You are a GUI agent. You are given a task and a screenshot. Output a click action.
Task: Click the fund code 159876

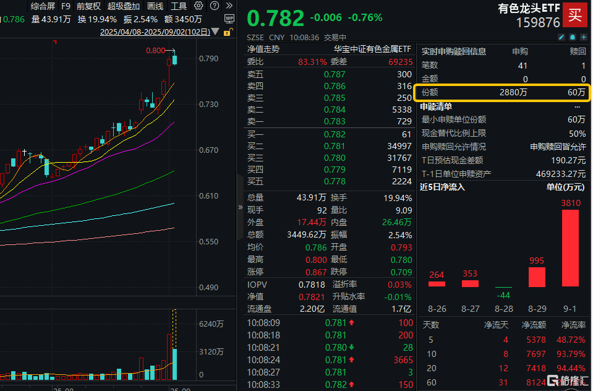click(x=538, y=23)
